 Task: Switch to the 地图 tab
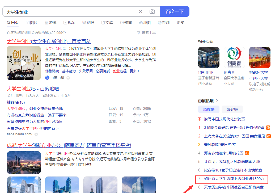[145, 23]
